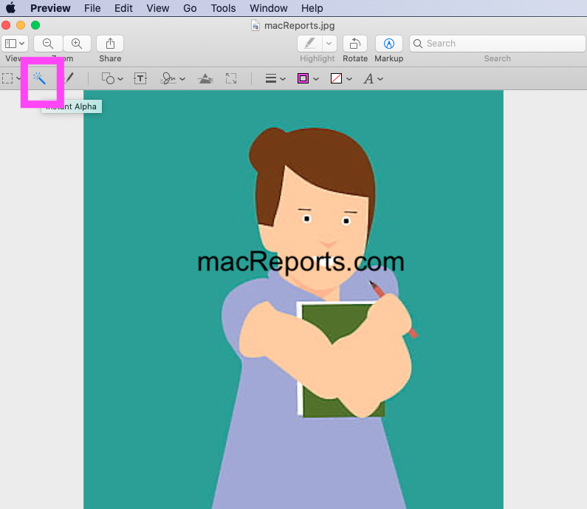The height and width of the screenshot is (509, 587).
Task: Open the Tools menu
Action: pos(223,8)
